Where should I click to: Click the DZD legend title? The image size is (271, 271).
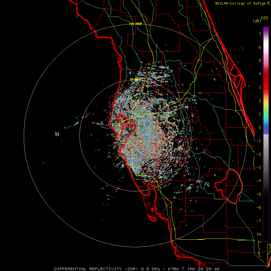(x=265, y=18)
